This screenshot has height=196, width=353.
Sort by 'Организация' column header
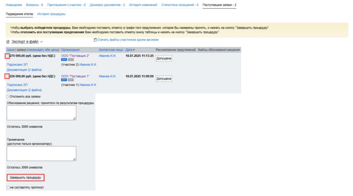(70, 50)
